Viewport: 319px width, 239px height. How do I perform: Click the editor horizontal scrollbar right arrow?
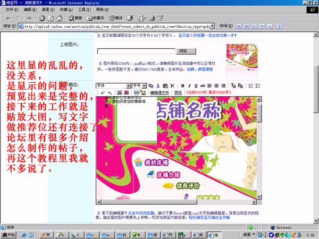click(x=254, y=202)
